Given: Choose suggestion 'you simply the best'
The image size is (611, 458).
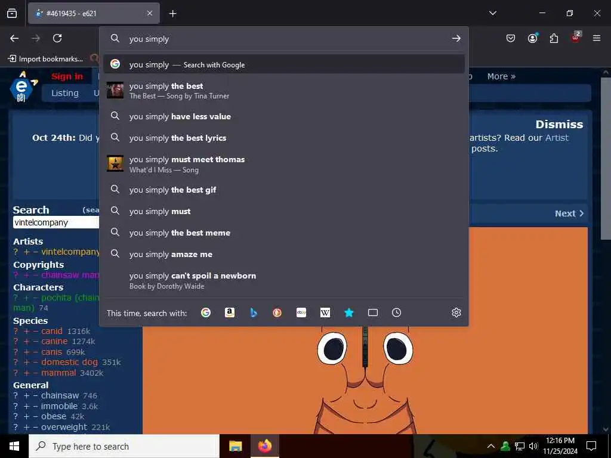Looking at the screenshot, I should [283, 91].
